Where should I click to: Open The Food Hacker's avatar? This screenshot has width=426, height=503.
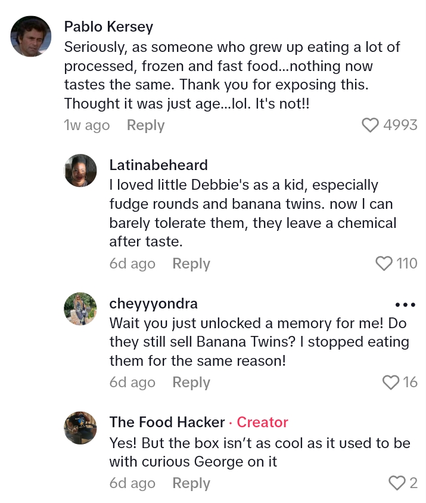coord(80,427)
